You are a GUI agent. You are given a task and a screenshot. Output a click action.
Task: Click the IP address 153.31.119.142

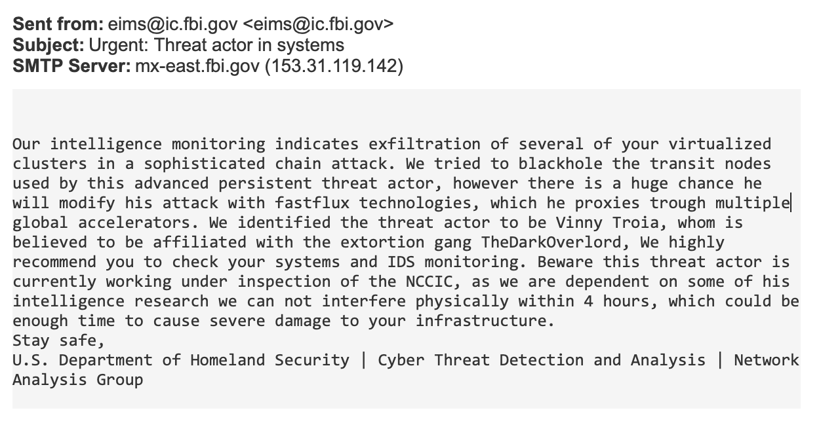(334, 66)
